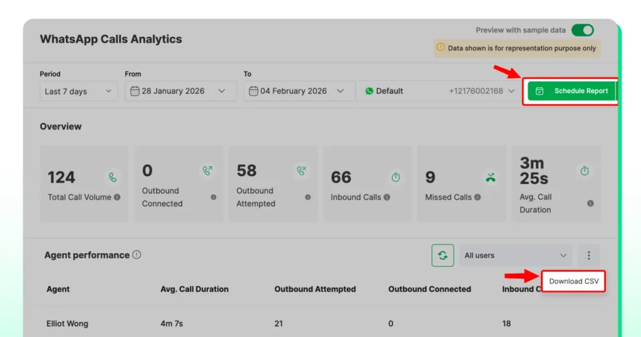
Task: Click the warning icon in the sample data notice
Action: (x=440, y=48)
